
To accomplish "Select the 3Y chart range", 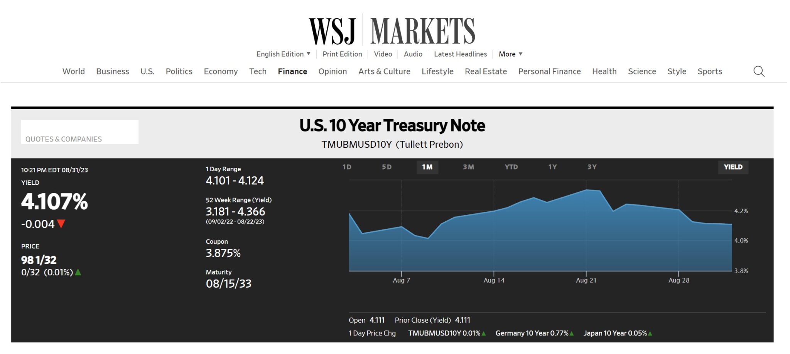I will pyautogui.click(x=592, y=167).
